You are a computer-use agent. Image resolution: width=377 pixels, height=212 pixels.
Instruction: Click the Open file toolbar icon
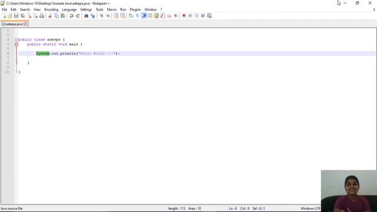pyautogui.click(x=10, y=16)
